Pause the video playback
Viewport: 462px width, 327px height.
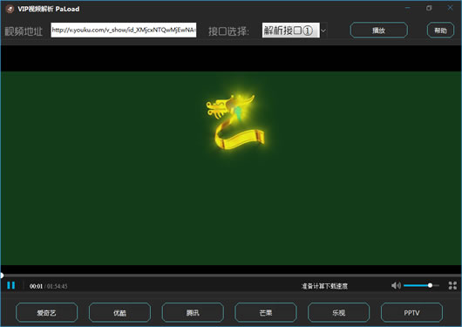[x=11, y=285]
